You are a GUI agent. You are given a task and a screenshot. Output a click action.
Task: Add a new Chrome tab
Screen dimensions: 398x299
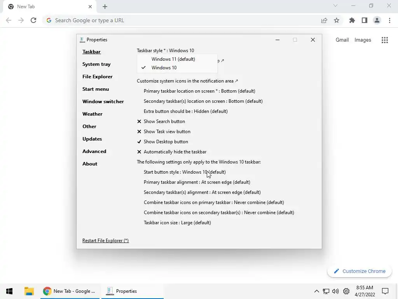click(105, 7)
